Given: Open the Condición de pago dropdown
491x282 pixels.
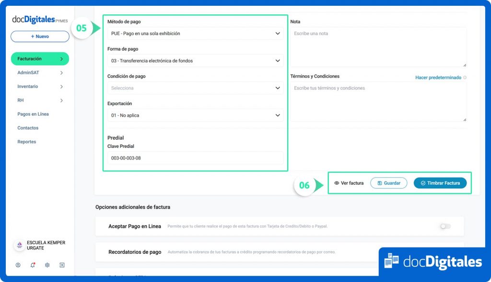Looking at the screenshot, I should (x=196, y=88).
